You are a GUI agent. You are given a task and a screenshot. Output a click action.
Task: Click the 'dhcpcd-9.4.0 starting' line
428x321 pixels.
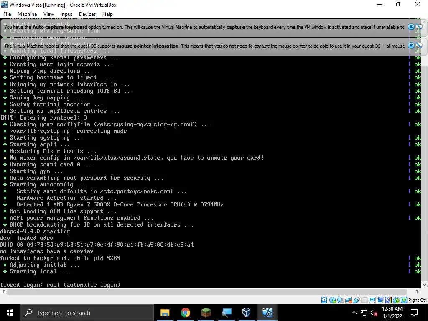(35, 231)
